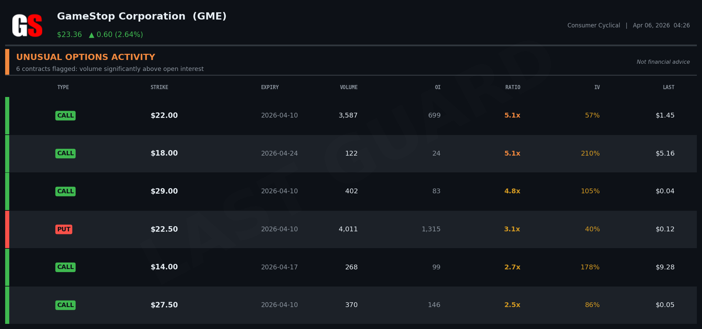Image resolution: width=702 pixels, height=329 pixels.
Task: Sort table by the VOLUME column header
Action: point(349,87)
